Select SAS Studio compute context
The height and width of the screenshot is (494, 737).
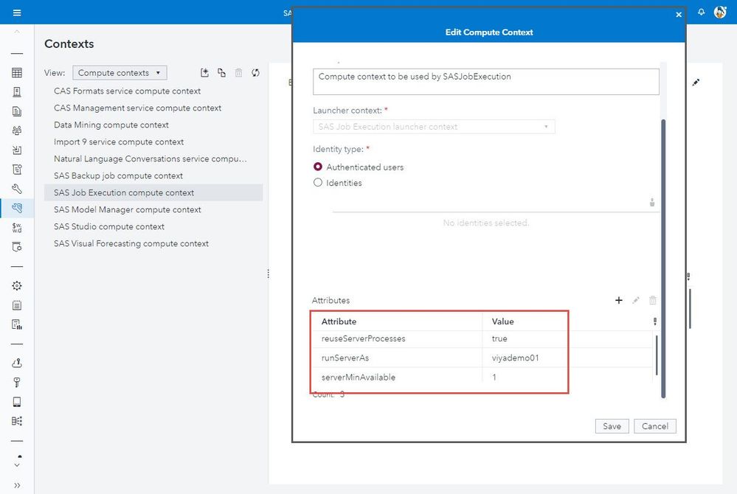[x=153, y=226]
